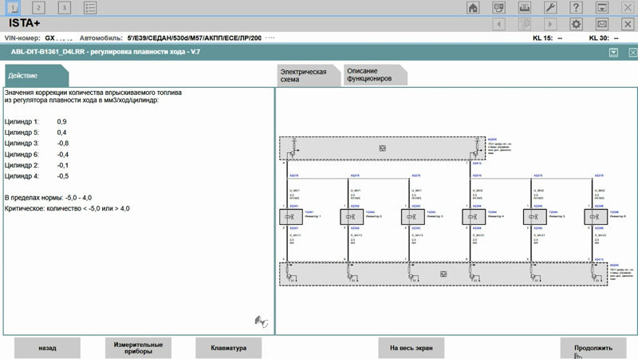
Task: Click the envelope feedback icon
Action: click(x=601, y=24)
